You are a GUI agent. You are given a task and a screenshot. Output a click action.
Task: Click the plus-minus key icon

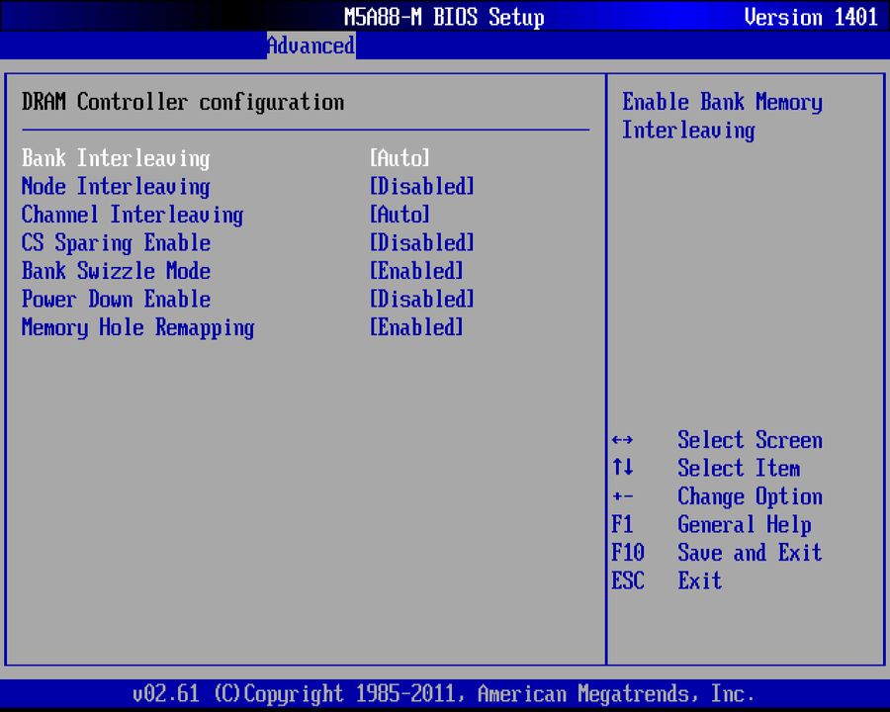pos(623,496)
